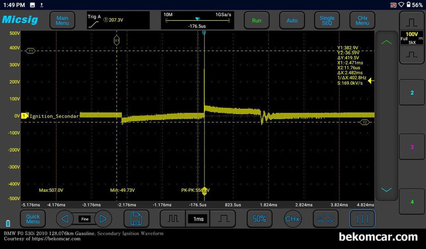Tap the Micsig logo
Image resolution: width=426 pixels, height=249 pixels.
coord(20,20)
